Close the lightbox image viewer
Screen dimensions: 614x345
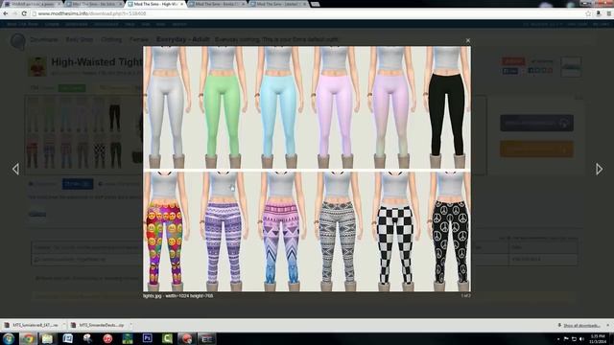pyautogui.click(x=468, y=40)
